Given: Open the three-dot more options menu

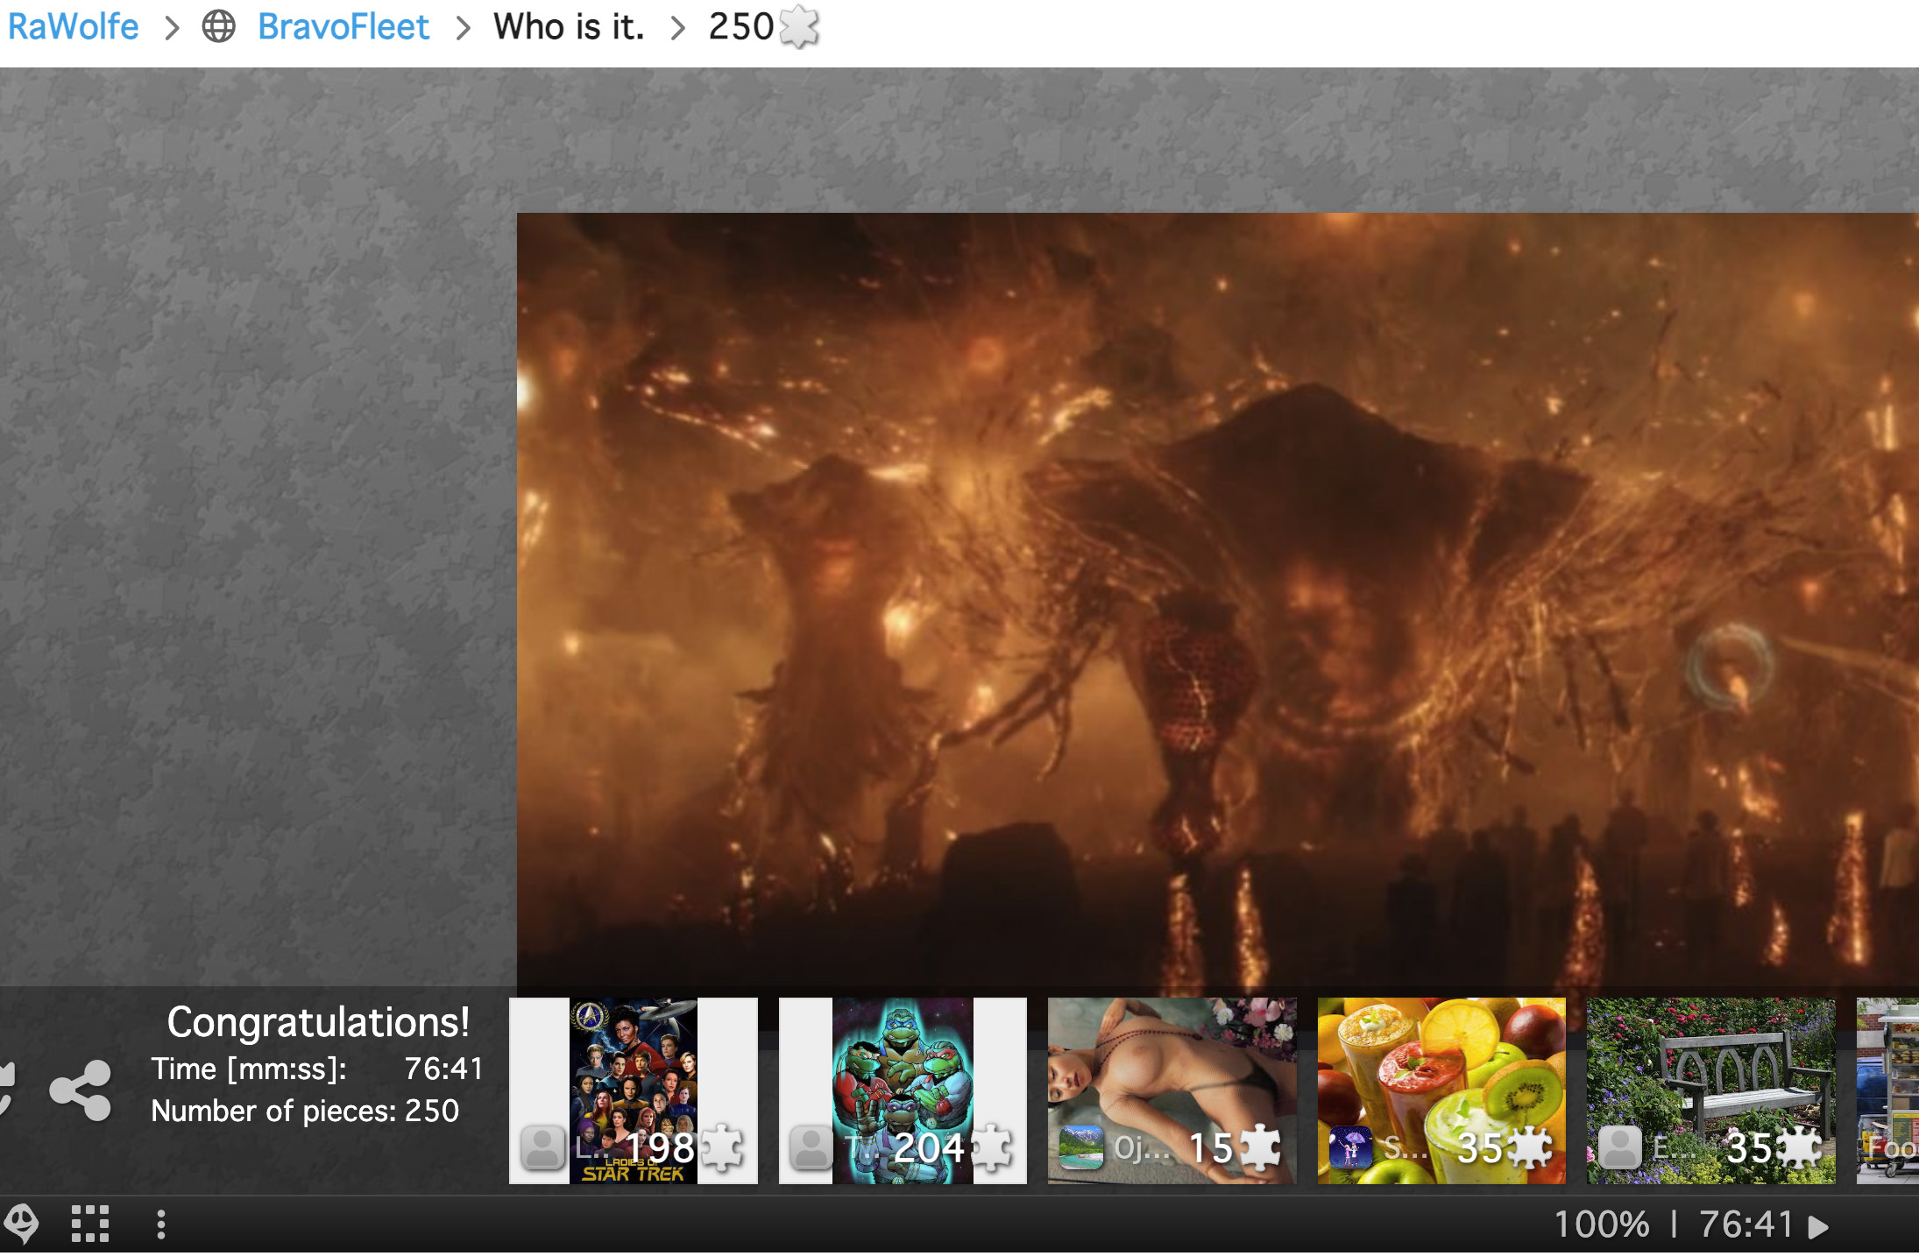Looking at the screenshot, I should (160, 1224).
